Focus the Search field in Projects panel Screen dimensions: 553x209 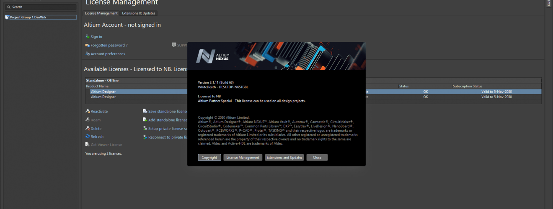[41, 7]
